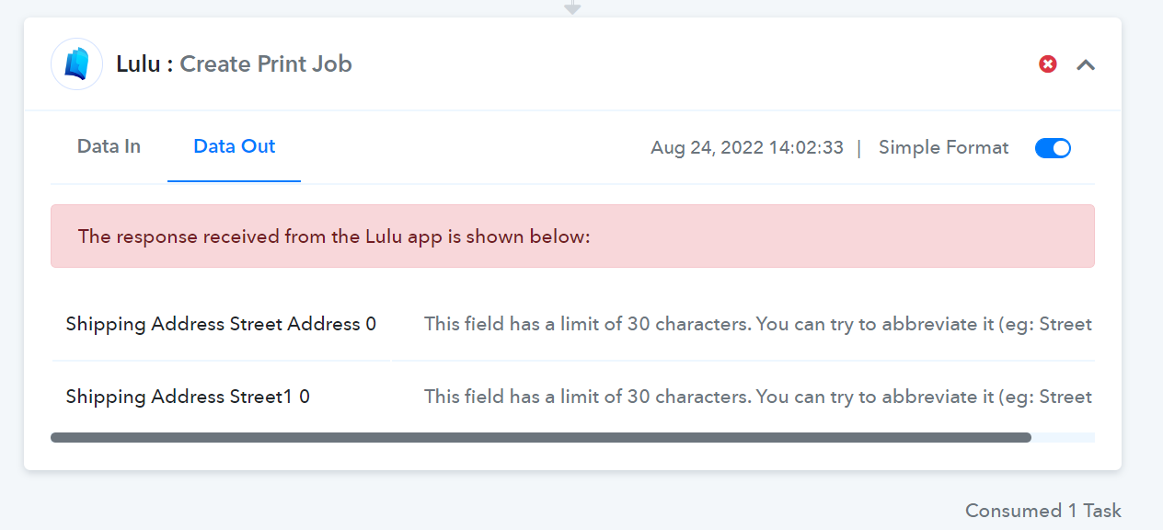Click the Create Print Job action name
Screen dimensions: 1163x530
(266, 64)
